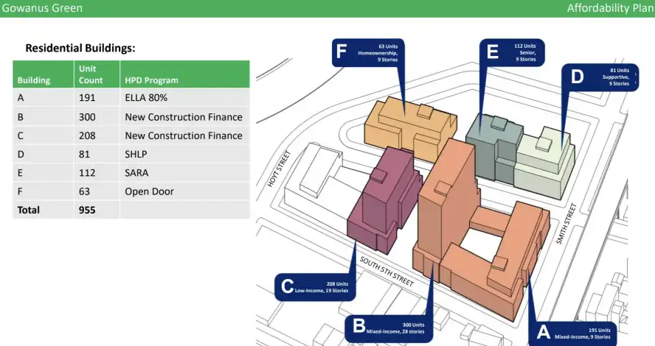Select building letter B in the table

[x=21, y=117]
